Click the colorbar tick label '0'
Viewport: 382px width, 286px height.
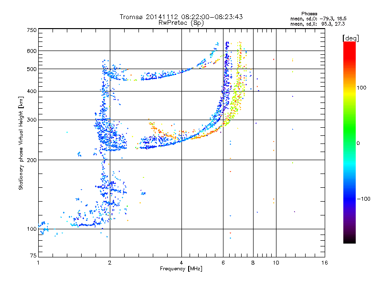coord(358,143)
